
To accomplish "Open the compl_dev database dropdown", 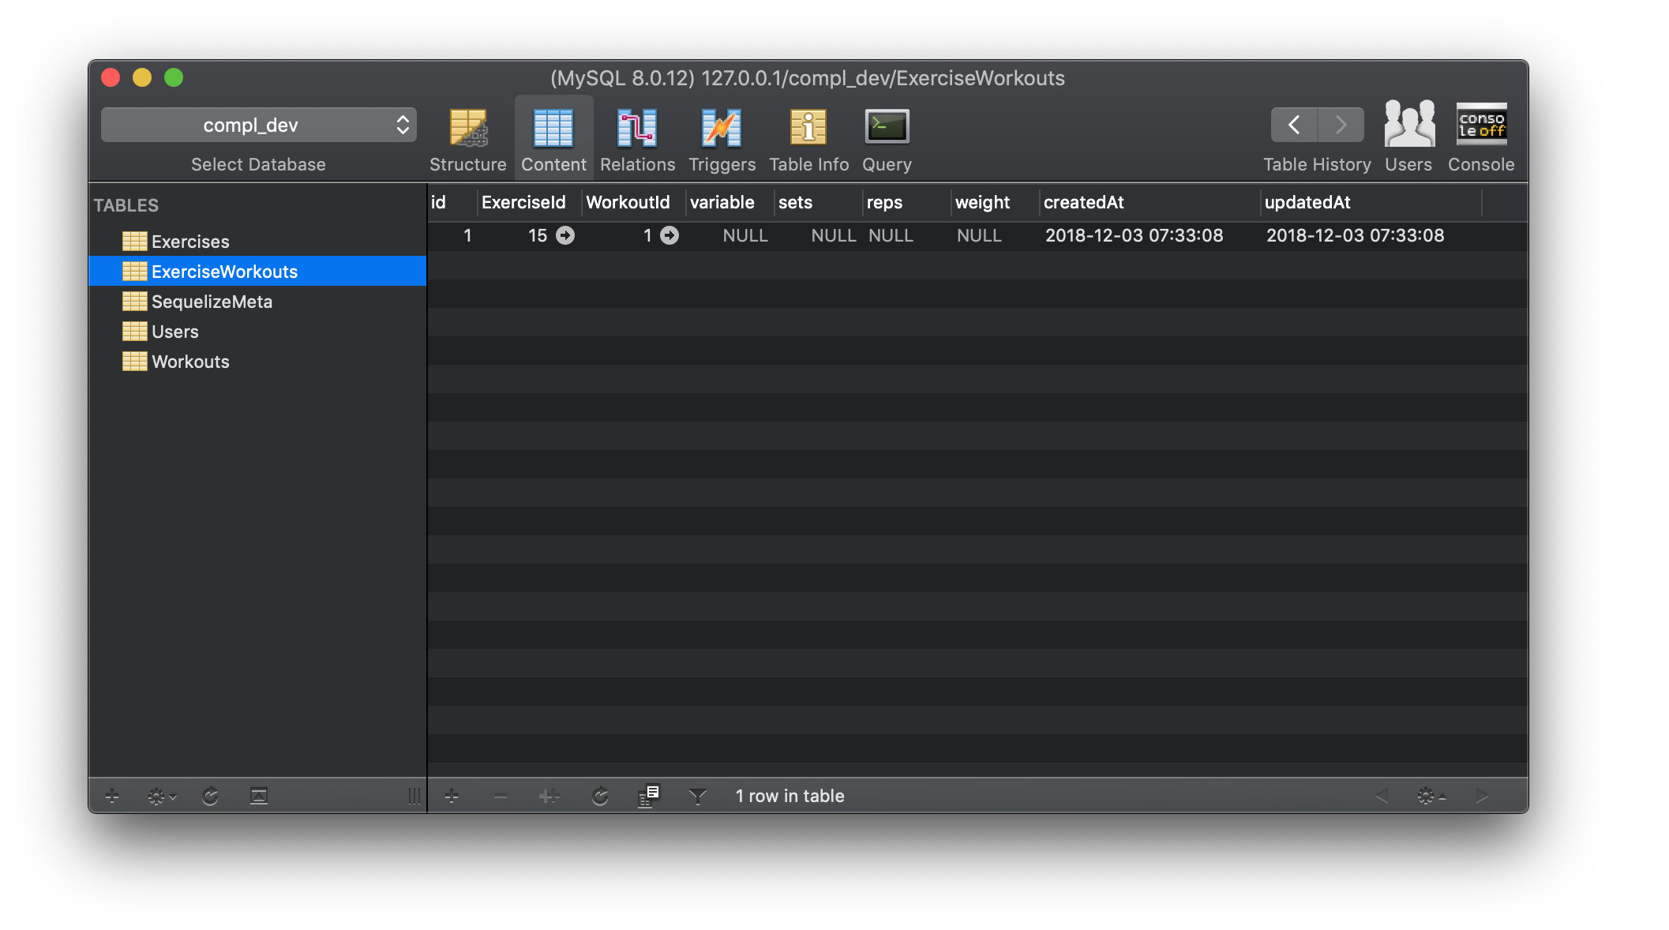I will coord(259,125).
